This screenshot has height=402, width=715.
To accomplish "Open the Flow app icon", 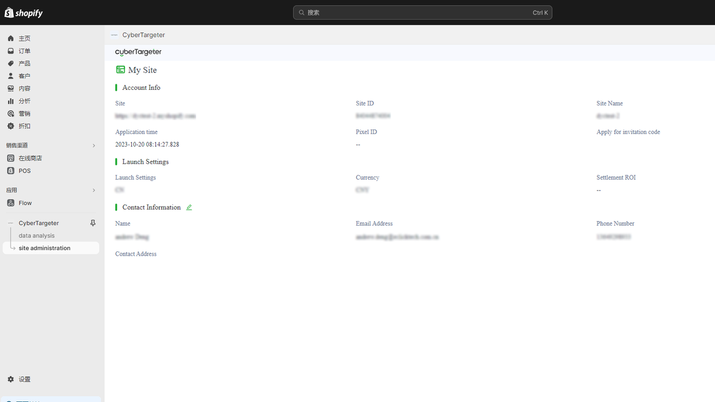I will coord(11,203).
